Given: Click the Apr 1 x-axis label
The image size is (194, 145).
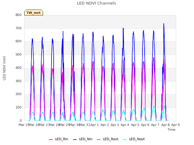Looking at the screenshot, I should point(95,125).
